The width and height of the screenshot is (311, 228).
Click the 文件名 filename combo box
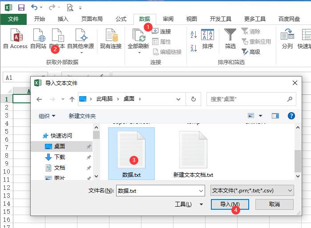(161, 191)
